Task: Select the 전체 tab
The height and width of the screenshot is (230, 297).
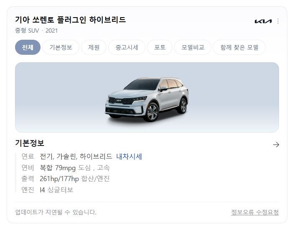Action: tap(28, 47)
